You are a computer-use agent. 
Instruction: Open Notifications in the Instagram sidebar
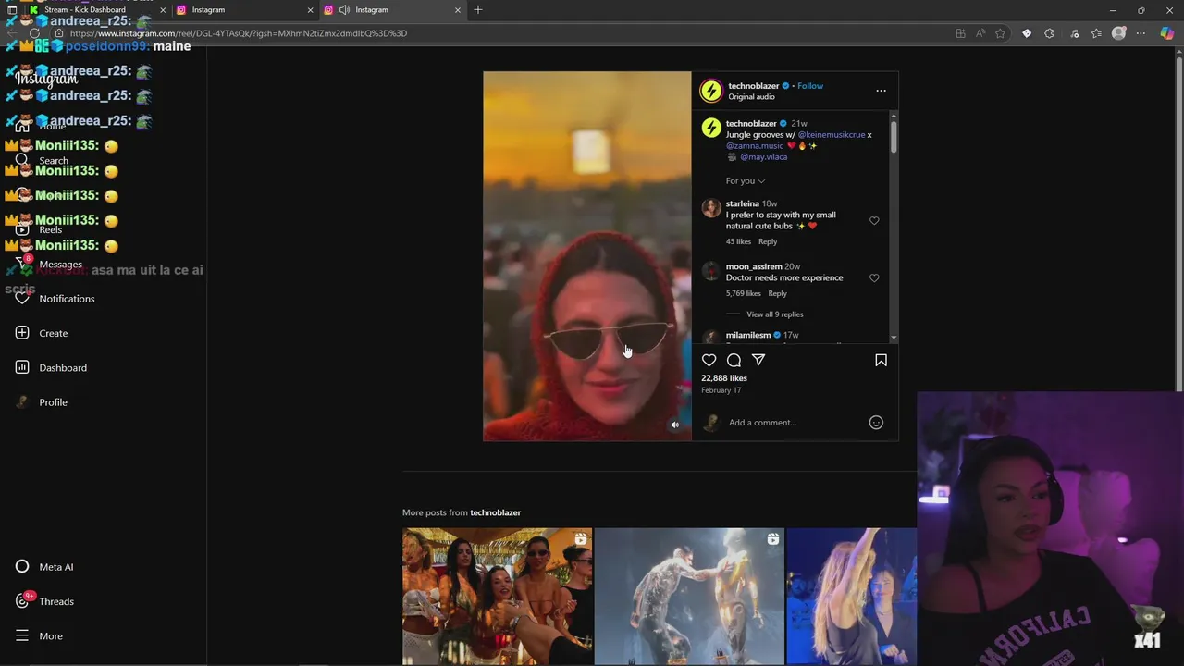56,299
